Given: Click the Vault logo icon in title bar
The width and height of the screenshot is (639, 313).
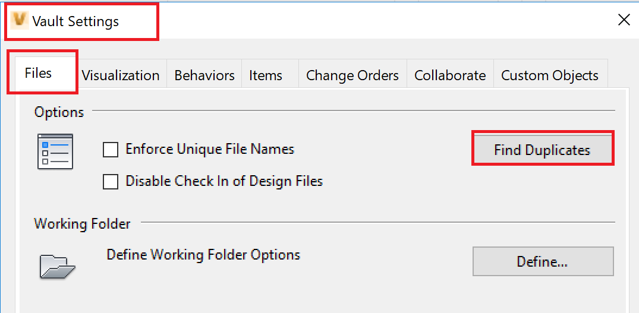Looking at the screenshot, I should coord(20,21).
